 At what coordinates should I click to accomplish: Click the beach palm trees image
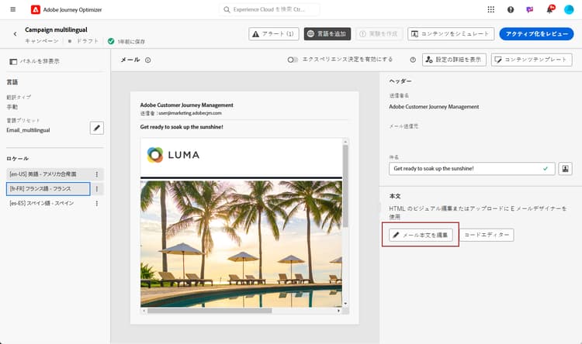coord(241,243)
